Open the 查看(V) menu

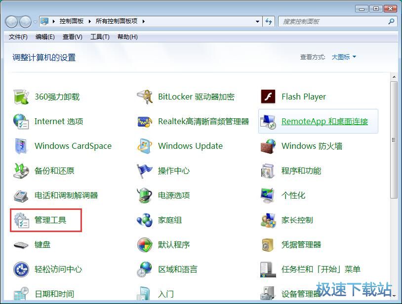pos(72,37)
